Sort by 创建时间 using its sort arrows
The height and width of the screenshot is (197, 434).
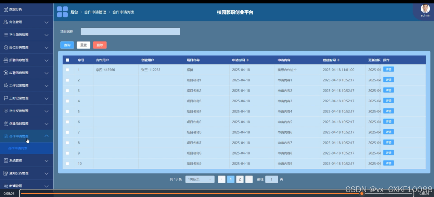(x=338, y=60)
